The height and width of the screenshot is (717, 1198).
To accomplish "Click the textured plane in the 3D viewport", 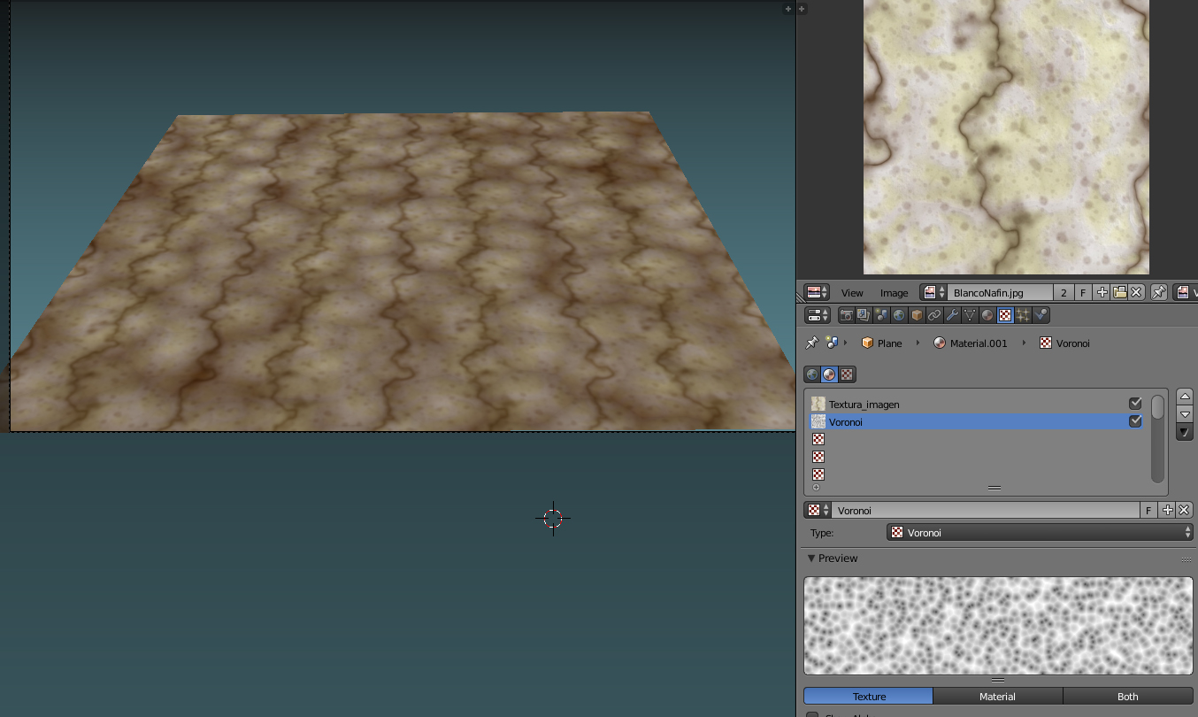I will (x=403, y=272).
